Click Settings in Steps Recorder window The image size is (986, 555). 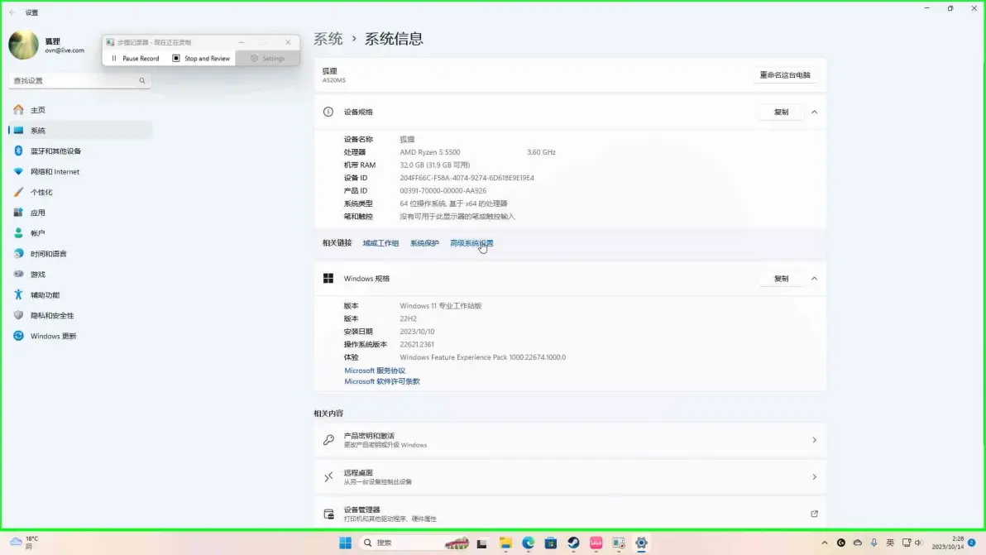pos(268,59)
